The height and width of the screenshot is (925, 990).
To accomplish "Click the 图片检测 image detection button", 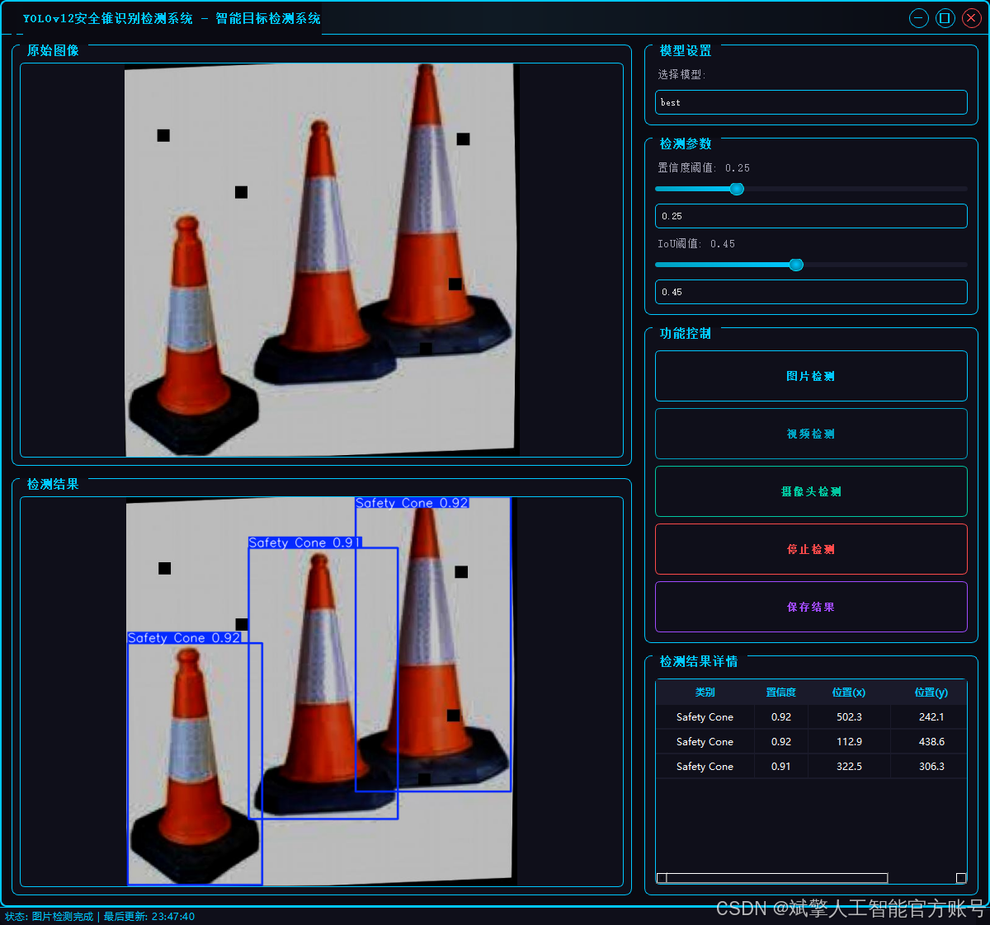I will coord(811,376).
